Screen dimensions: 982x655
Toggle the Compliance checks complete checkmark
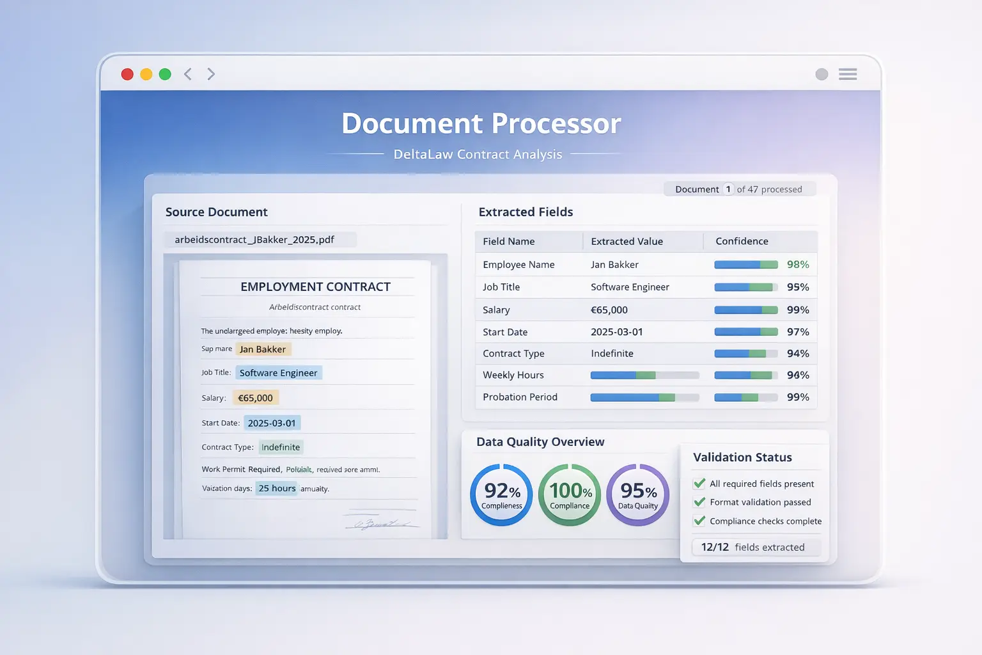click(x=699, y=521)
